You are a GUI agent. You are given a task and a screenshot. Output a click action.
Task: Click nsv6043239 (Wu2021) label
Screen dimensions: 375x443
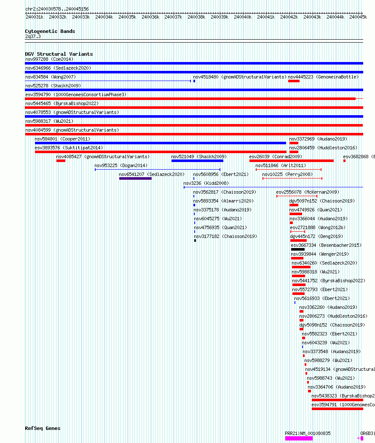click(x=326, y=343)
